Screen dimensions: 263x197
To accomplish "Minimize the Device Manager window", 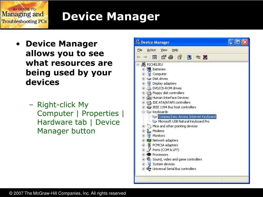I will pyautogui.click(x=231, y=42).
